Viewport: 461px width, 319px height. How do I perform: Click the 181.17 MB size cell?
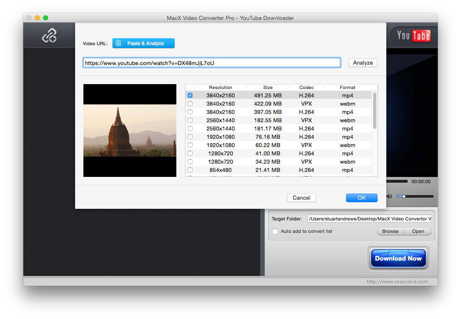[268, 128]
